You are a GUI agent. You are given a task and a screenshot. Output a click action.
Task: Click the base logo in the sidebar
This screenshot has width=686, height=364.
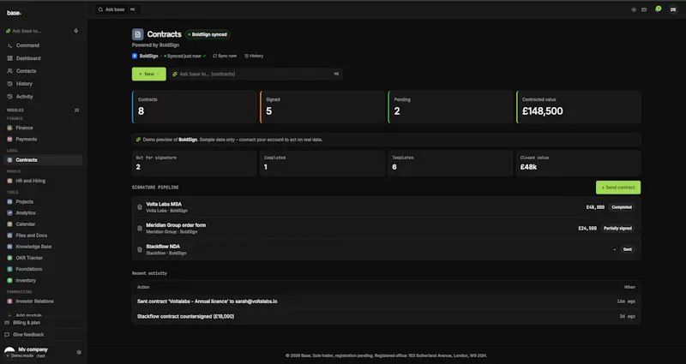(14, 13)
